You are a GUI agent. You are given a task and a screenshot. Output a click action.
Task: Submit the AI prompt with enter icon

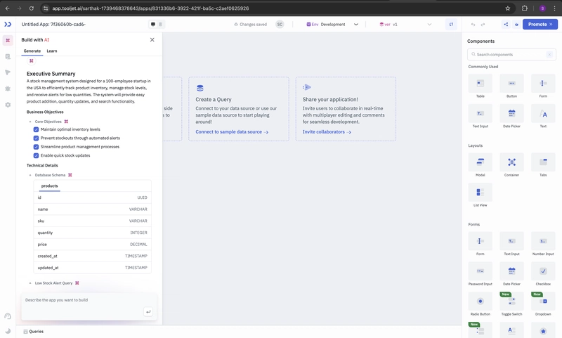pos(148,311)
